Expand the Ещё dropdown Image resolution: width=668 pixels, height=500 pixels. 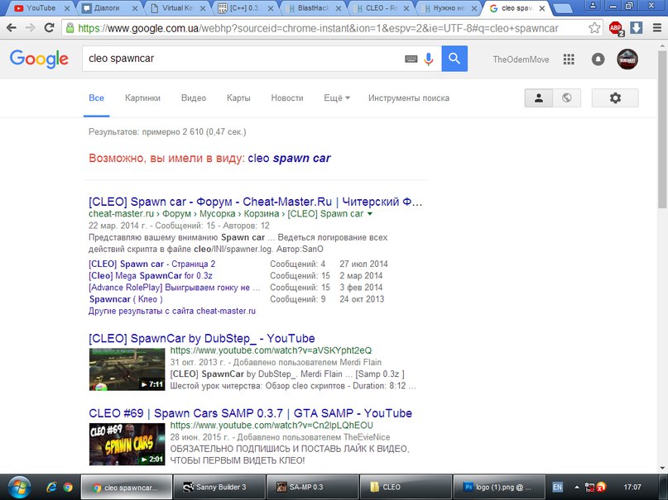(x=337, y=98)
